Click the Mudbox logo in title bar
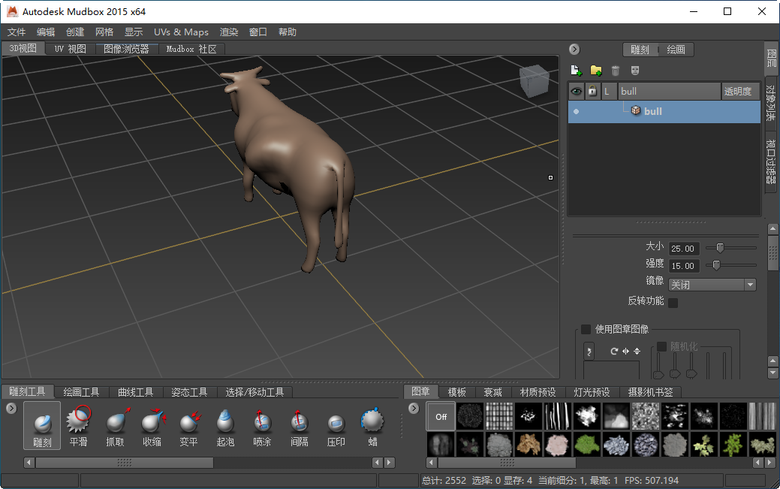 pyautogui.click(x=12, y=11)
